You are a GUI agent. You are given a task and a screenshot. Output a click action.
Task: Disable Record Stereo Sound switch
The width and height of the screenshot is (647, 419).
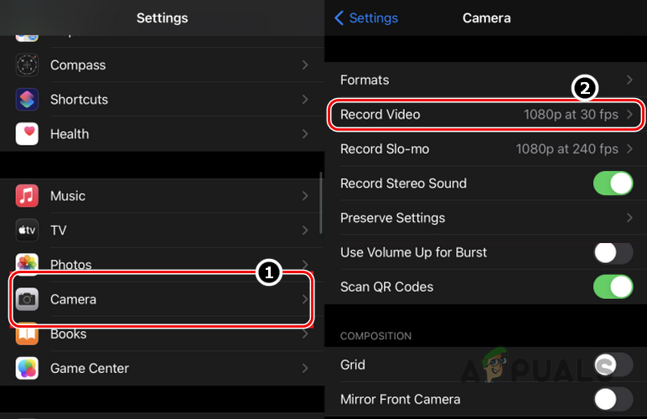(x=613, y=184)
